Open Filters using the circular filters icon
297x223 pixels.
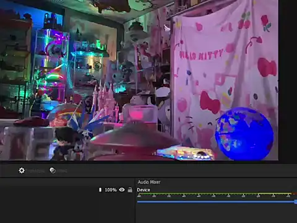pos(53,170)
